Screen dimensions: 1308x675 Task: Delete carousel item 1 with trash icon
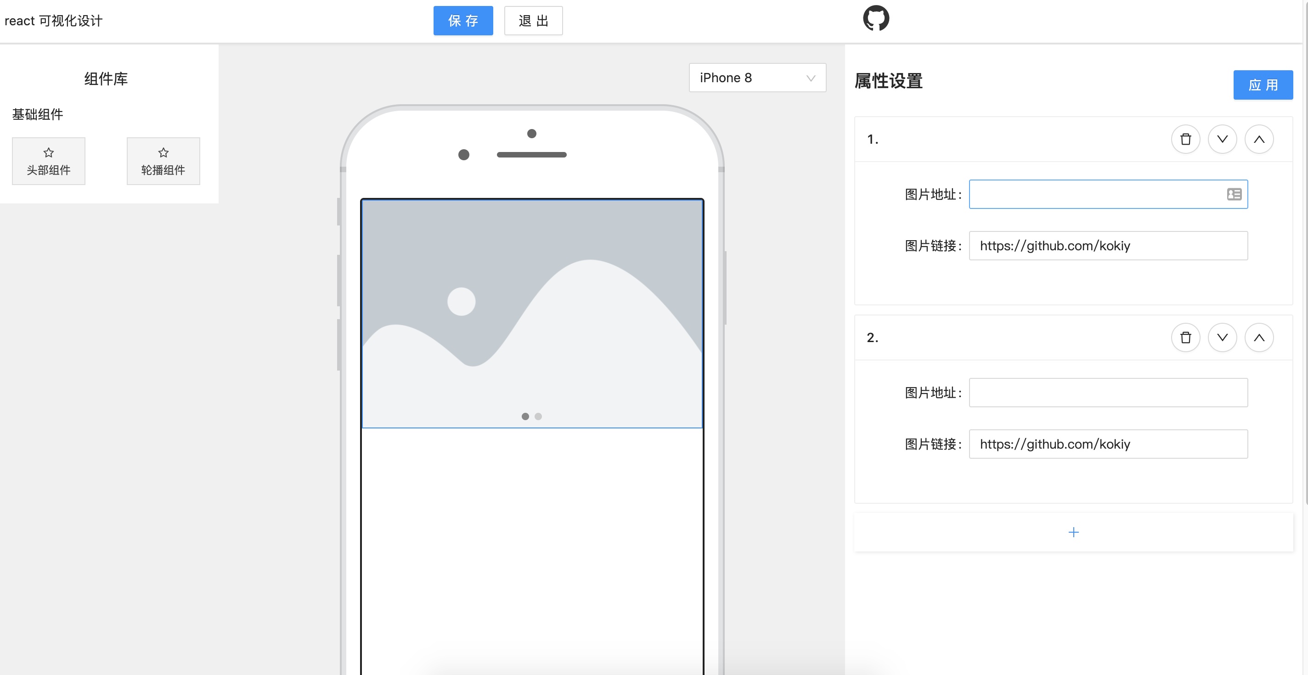click(1185, 139)
